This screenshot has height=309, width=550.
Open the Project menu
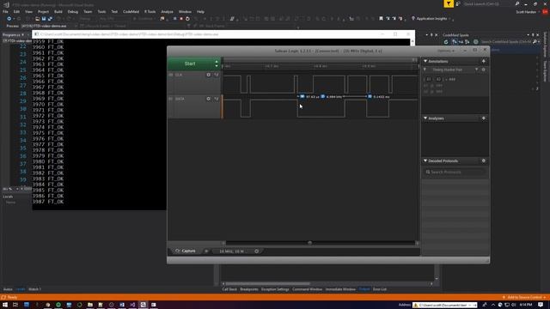click(43, 12)
